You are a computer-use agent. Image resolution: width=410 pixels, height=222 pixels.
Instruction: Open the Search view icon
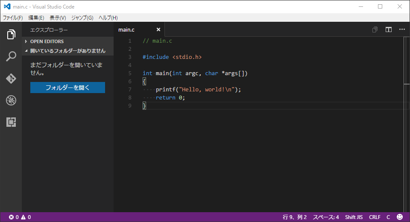coord(11,56)
